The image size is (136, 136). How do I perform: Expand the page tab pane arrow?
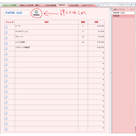pyautogui.click(x=134, y=9)
